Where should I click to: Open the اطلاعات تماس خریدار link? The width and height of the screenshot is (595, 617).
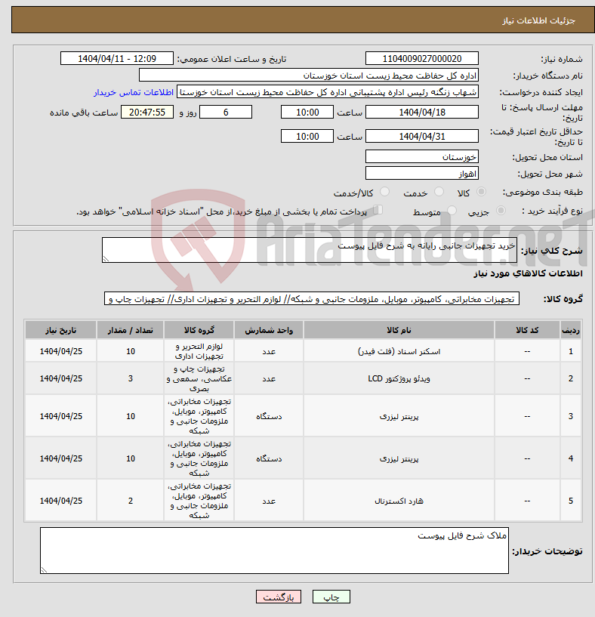tap(134, 92)
